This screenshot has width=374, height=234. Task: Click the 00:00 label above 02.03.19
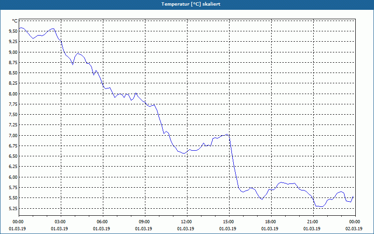click(x=355, y=222)
